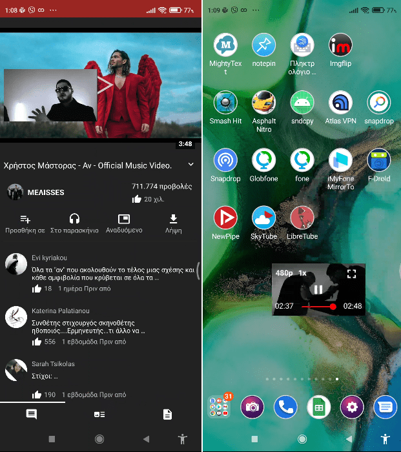Tap the 556 likes thumbs-up icon

tap(37, 342)
